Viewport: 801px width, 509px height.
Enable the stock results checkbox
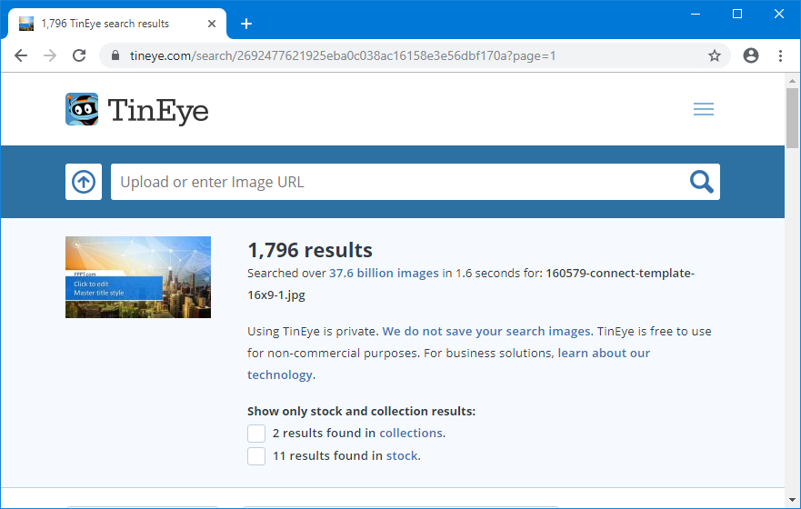[256, 456]
